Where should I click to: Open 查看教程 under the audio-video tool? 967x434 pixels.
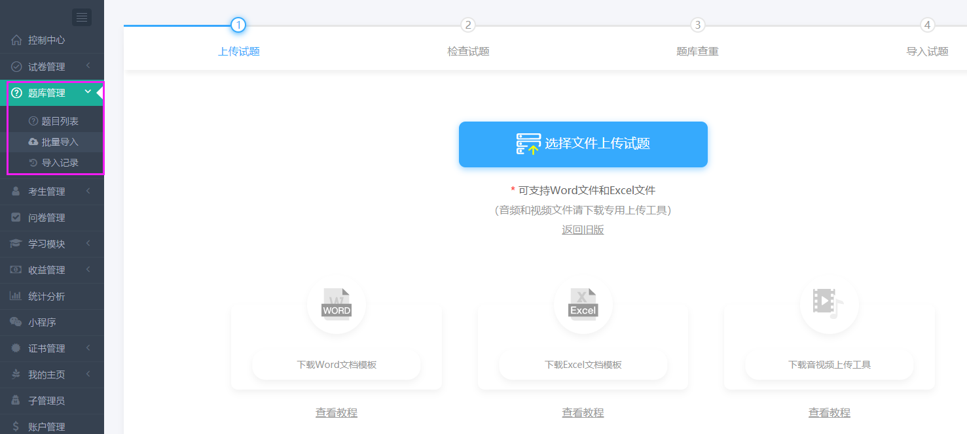(x=829, y=413)
